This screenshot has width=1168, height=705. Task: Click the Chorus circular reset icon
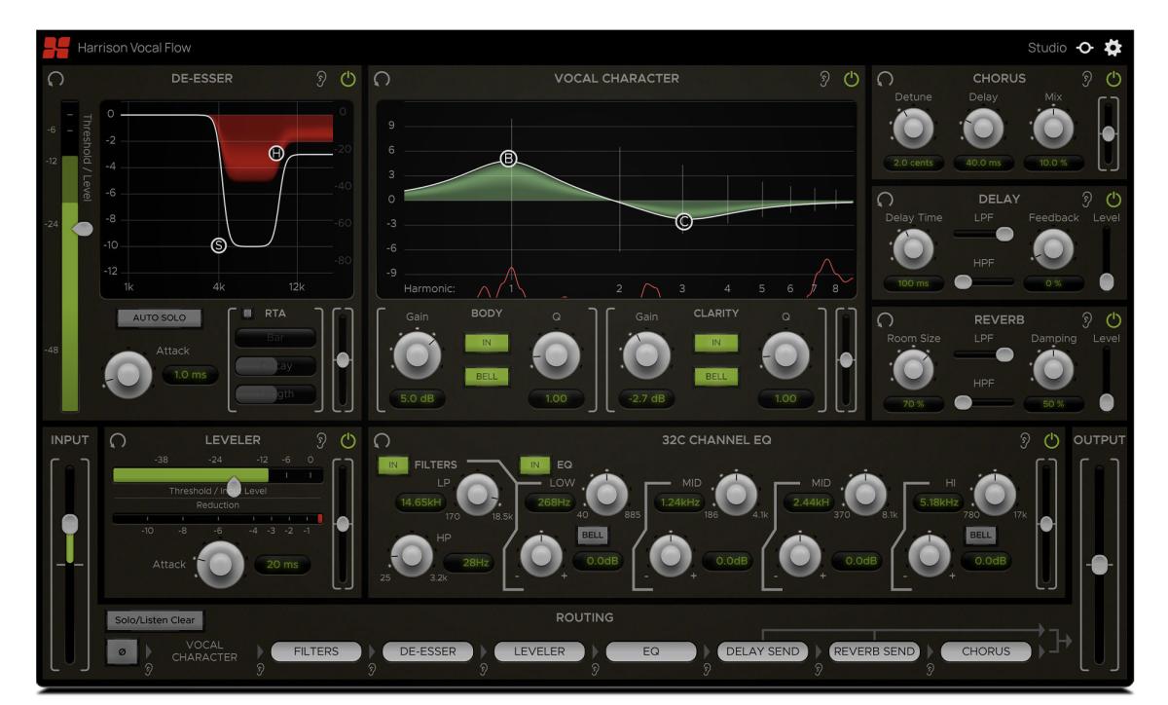click(885, 78)
